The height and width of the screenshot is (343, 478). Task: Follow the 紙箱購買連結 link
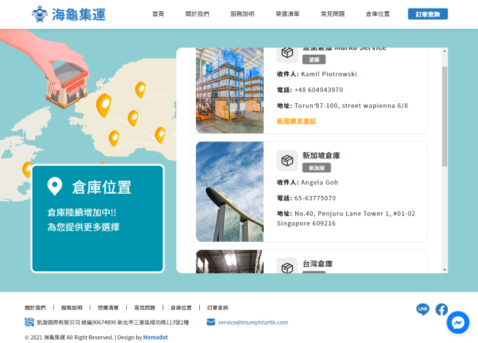[x=296, y=121]
